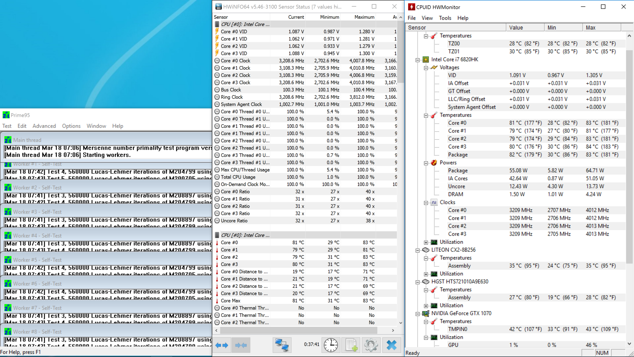
Task: Click HWiNFO horizontal scrollbar right arrow
Action: 393,330
